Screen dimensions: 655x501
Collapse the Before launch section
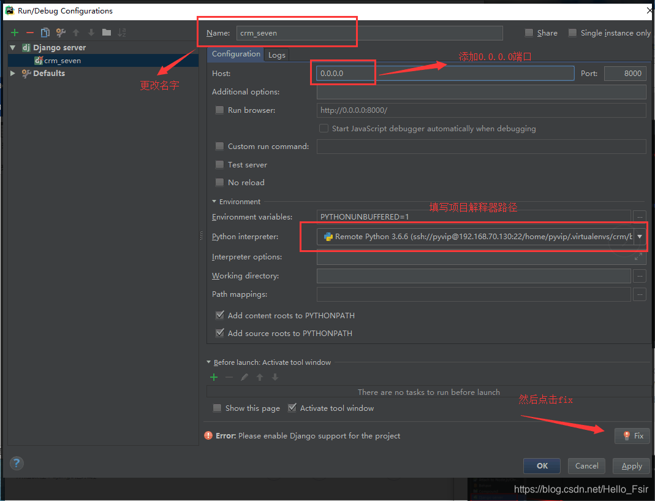pos(208,362)
